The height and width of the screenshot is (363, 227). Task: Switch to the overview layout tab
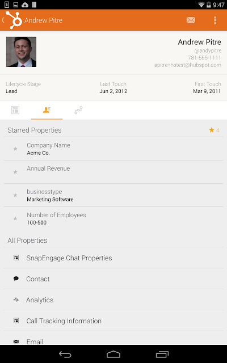point(15,110)
